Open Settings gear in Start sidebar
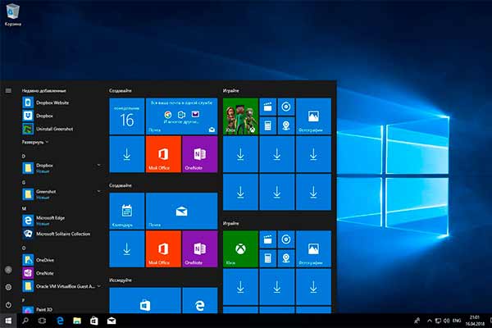Image resolution: width=492 pixels, height=328 pixels. [x=8, y=287]
